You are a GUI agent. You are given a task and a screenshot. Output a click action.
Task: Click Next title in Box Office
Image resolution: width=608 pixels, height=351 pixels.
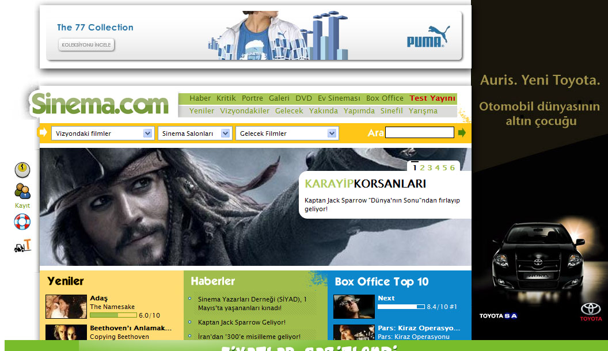[x=386, y=298]
